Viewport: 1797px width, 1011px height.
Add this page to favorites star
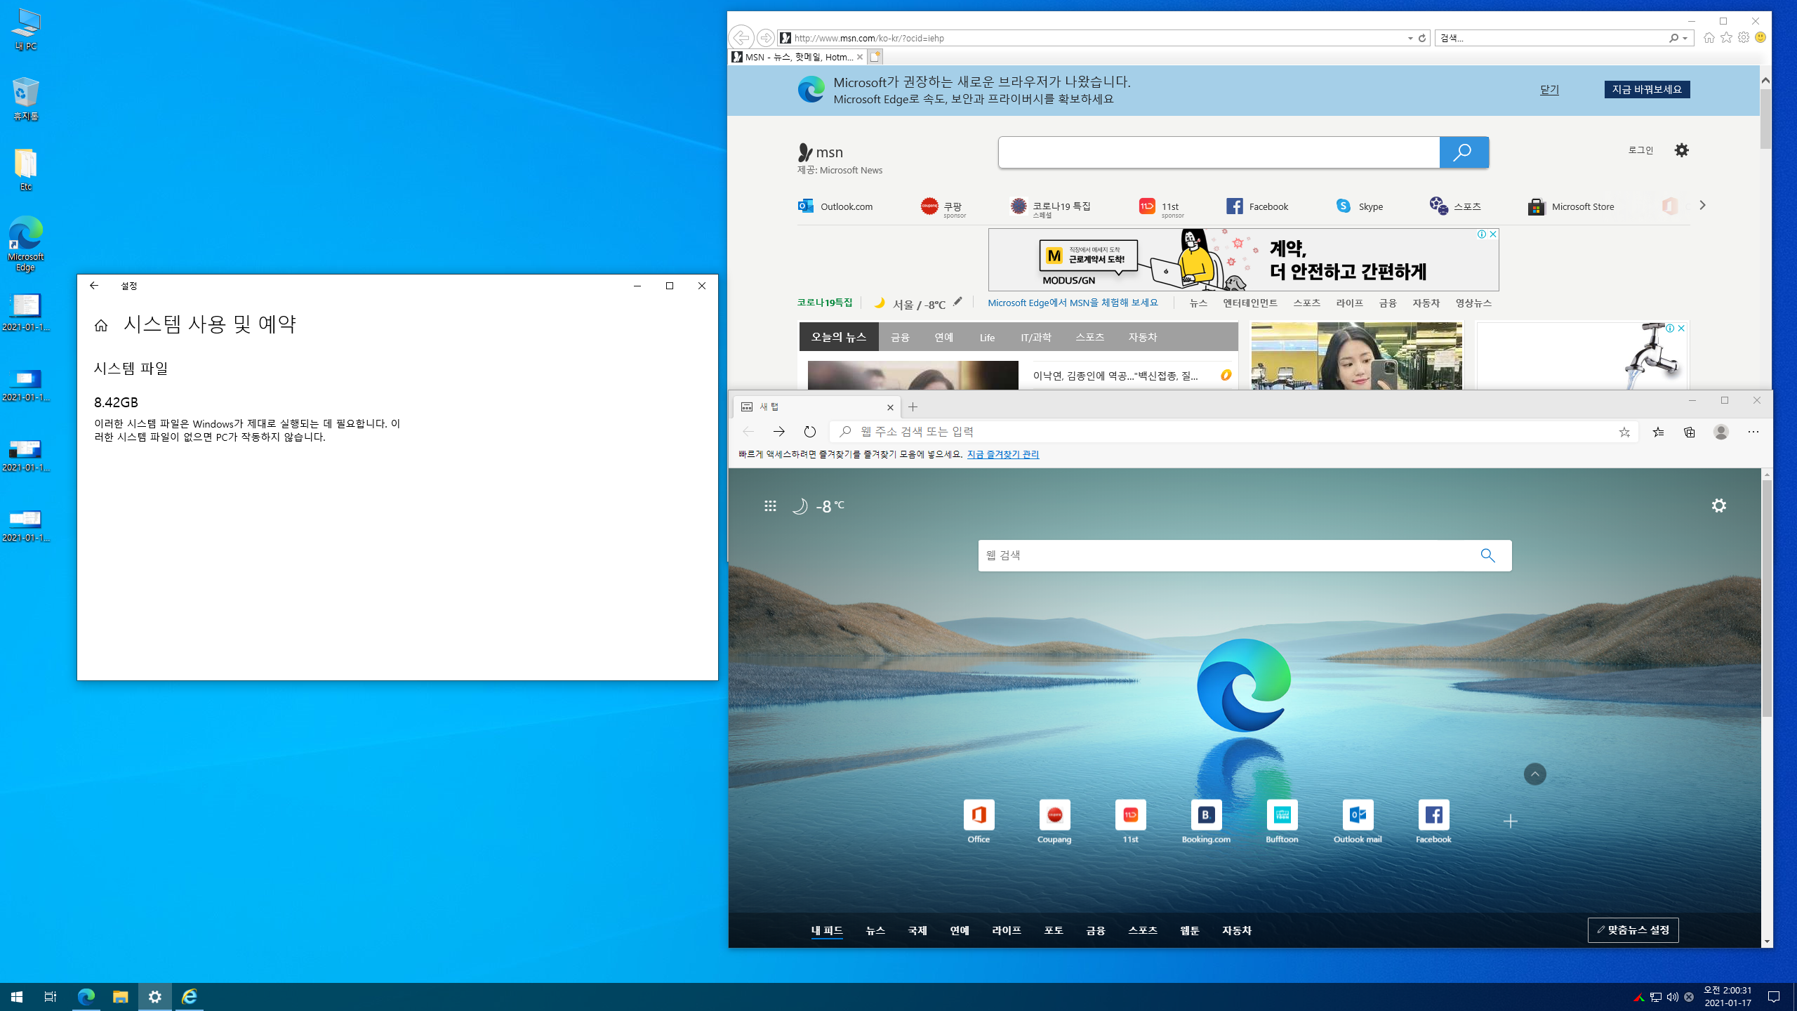coord(1624,432)
